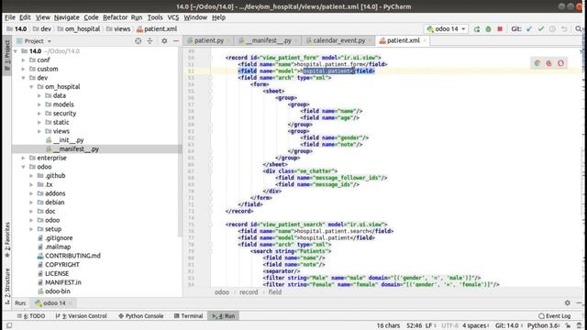Open in Firefox browser icon in editor
The height and width of the screenshot is (330, 587).
point(548,63)
